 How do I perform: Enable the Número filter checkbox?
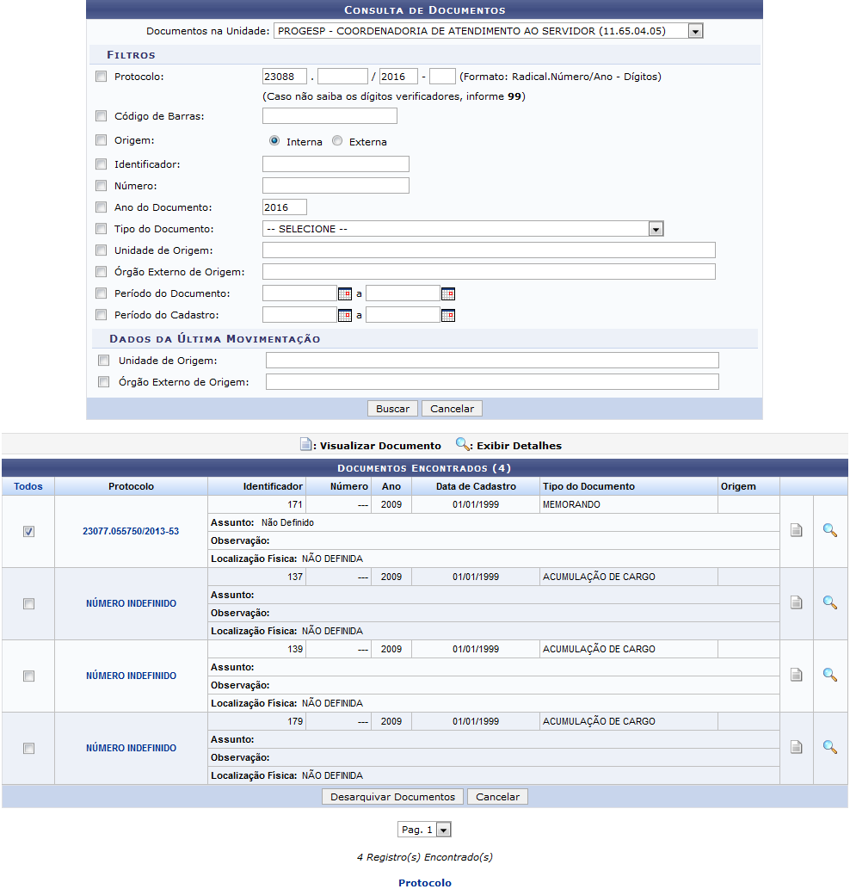[101, 185]
